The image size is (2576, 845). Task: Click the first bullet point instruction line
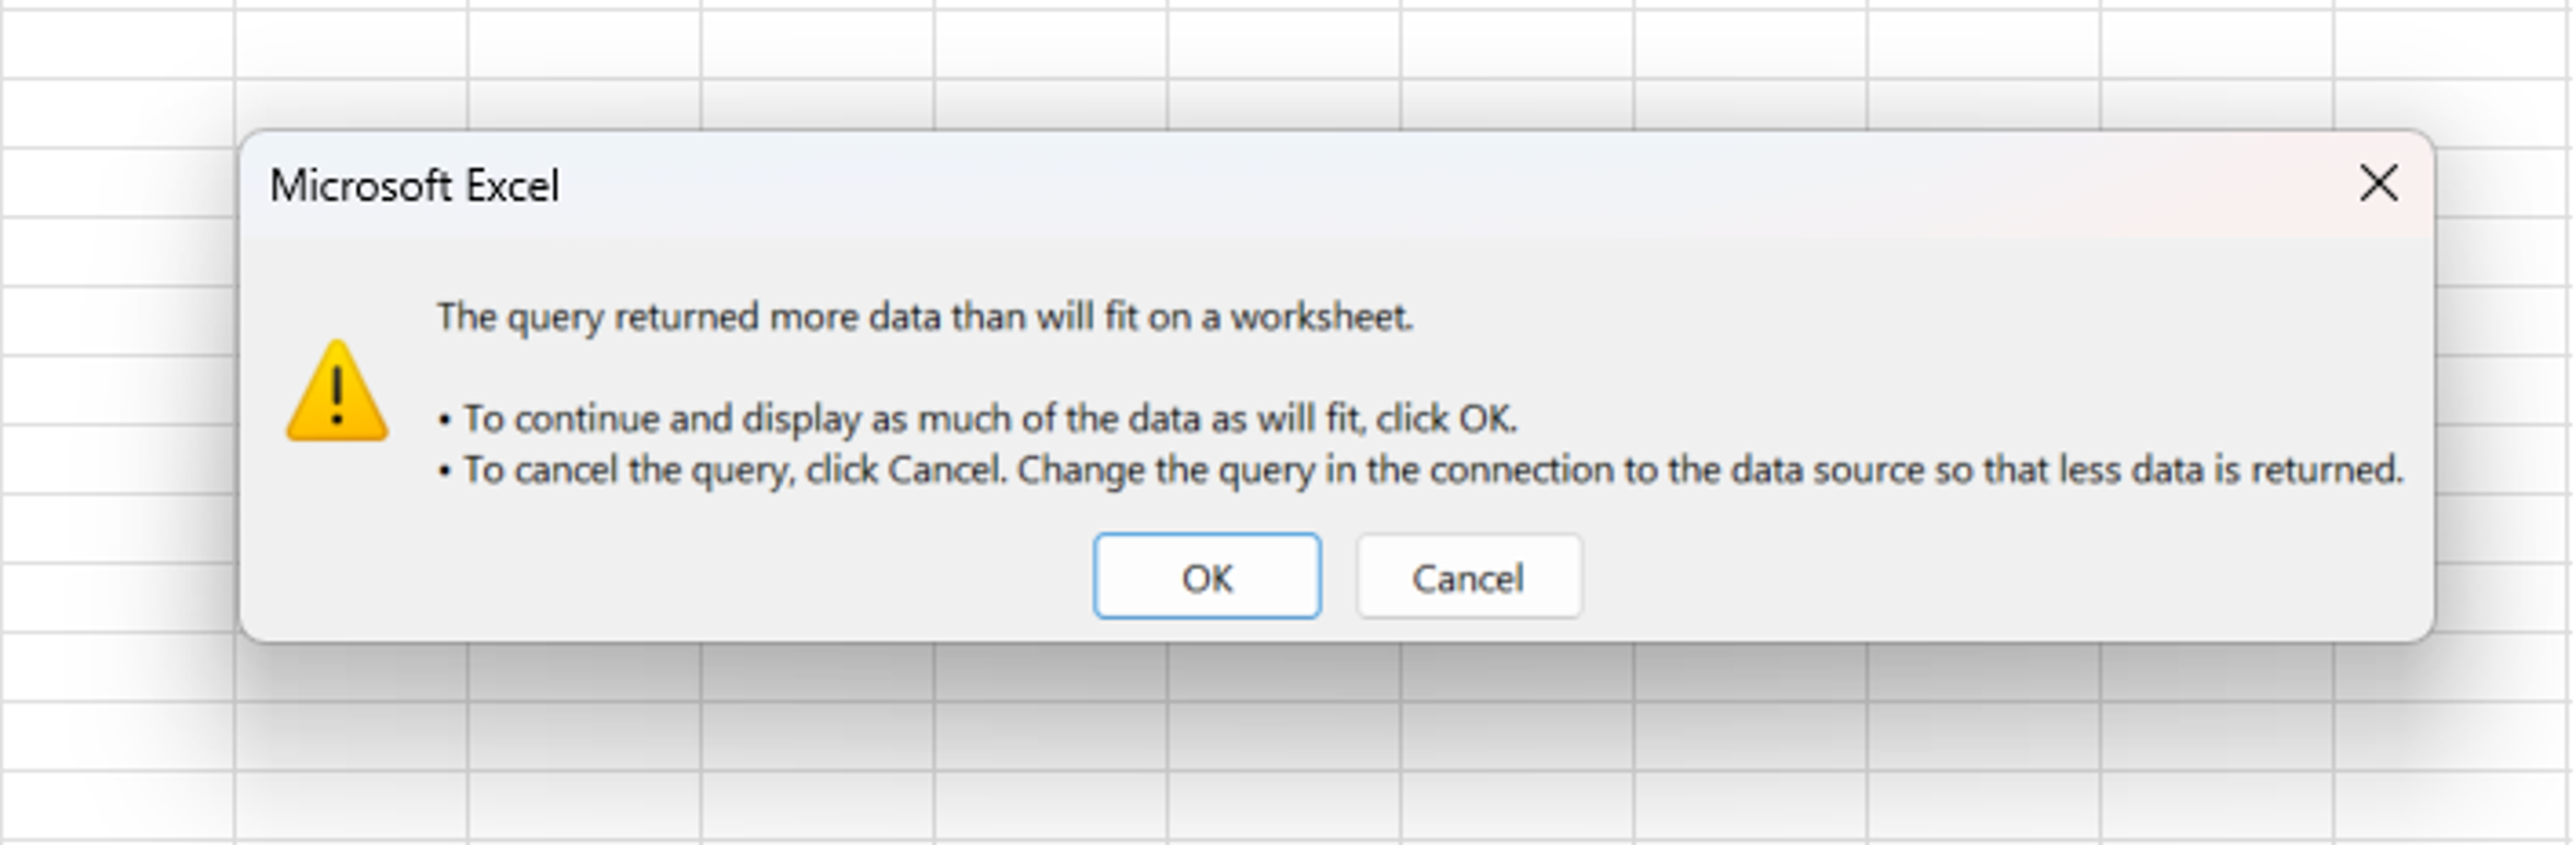pos(980,419)
